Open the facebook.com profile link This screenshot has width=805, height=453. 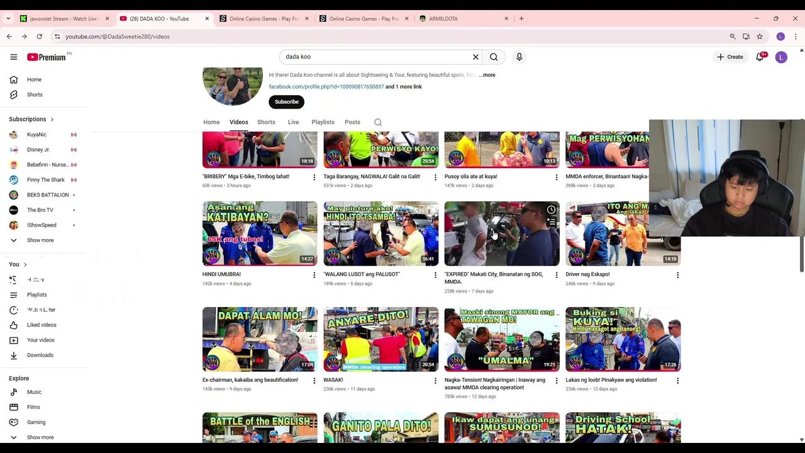(x=326, y=87)
